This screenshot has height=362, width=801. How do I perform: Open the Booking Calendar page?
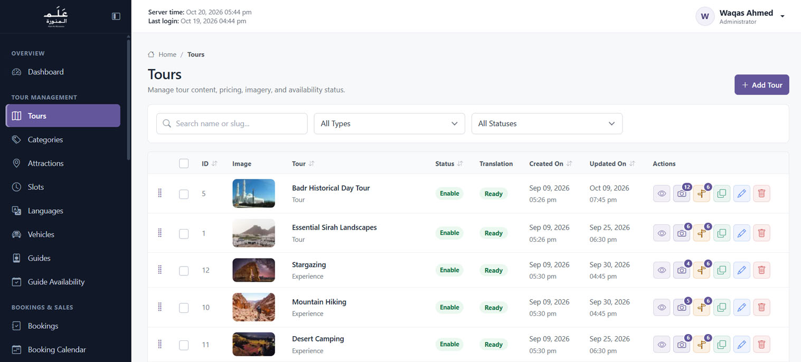click(63, 350)
